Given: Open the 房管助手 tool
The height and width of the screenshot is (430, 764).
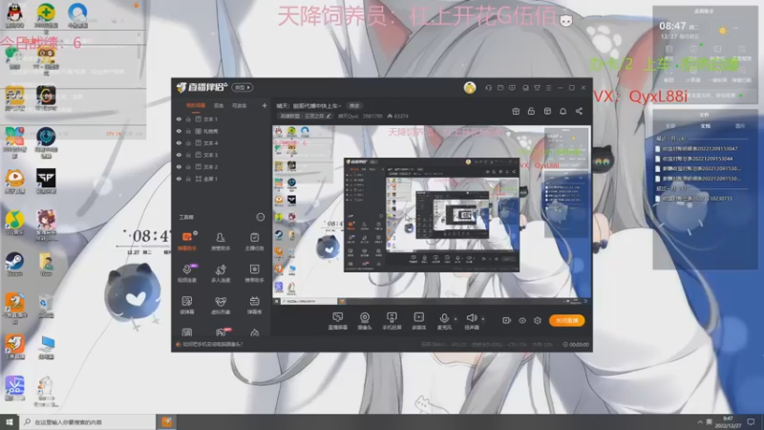Looking at the screenshot, I should tap(221, 242).
